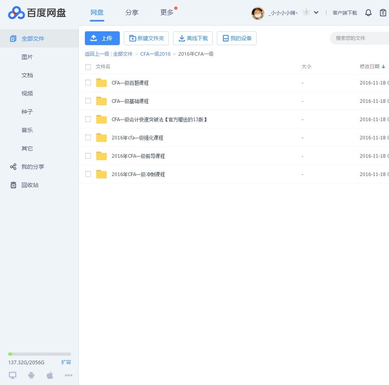
Task: Click the three-dots more clients icon
Action: (x=69, y=375)
